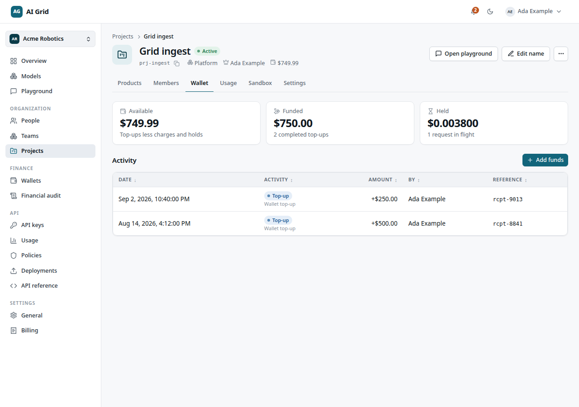This screenshot has height=407, width=579.
Task: Click Funded total card
Action: coord(340,123)
